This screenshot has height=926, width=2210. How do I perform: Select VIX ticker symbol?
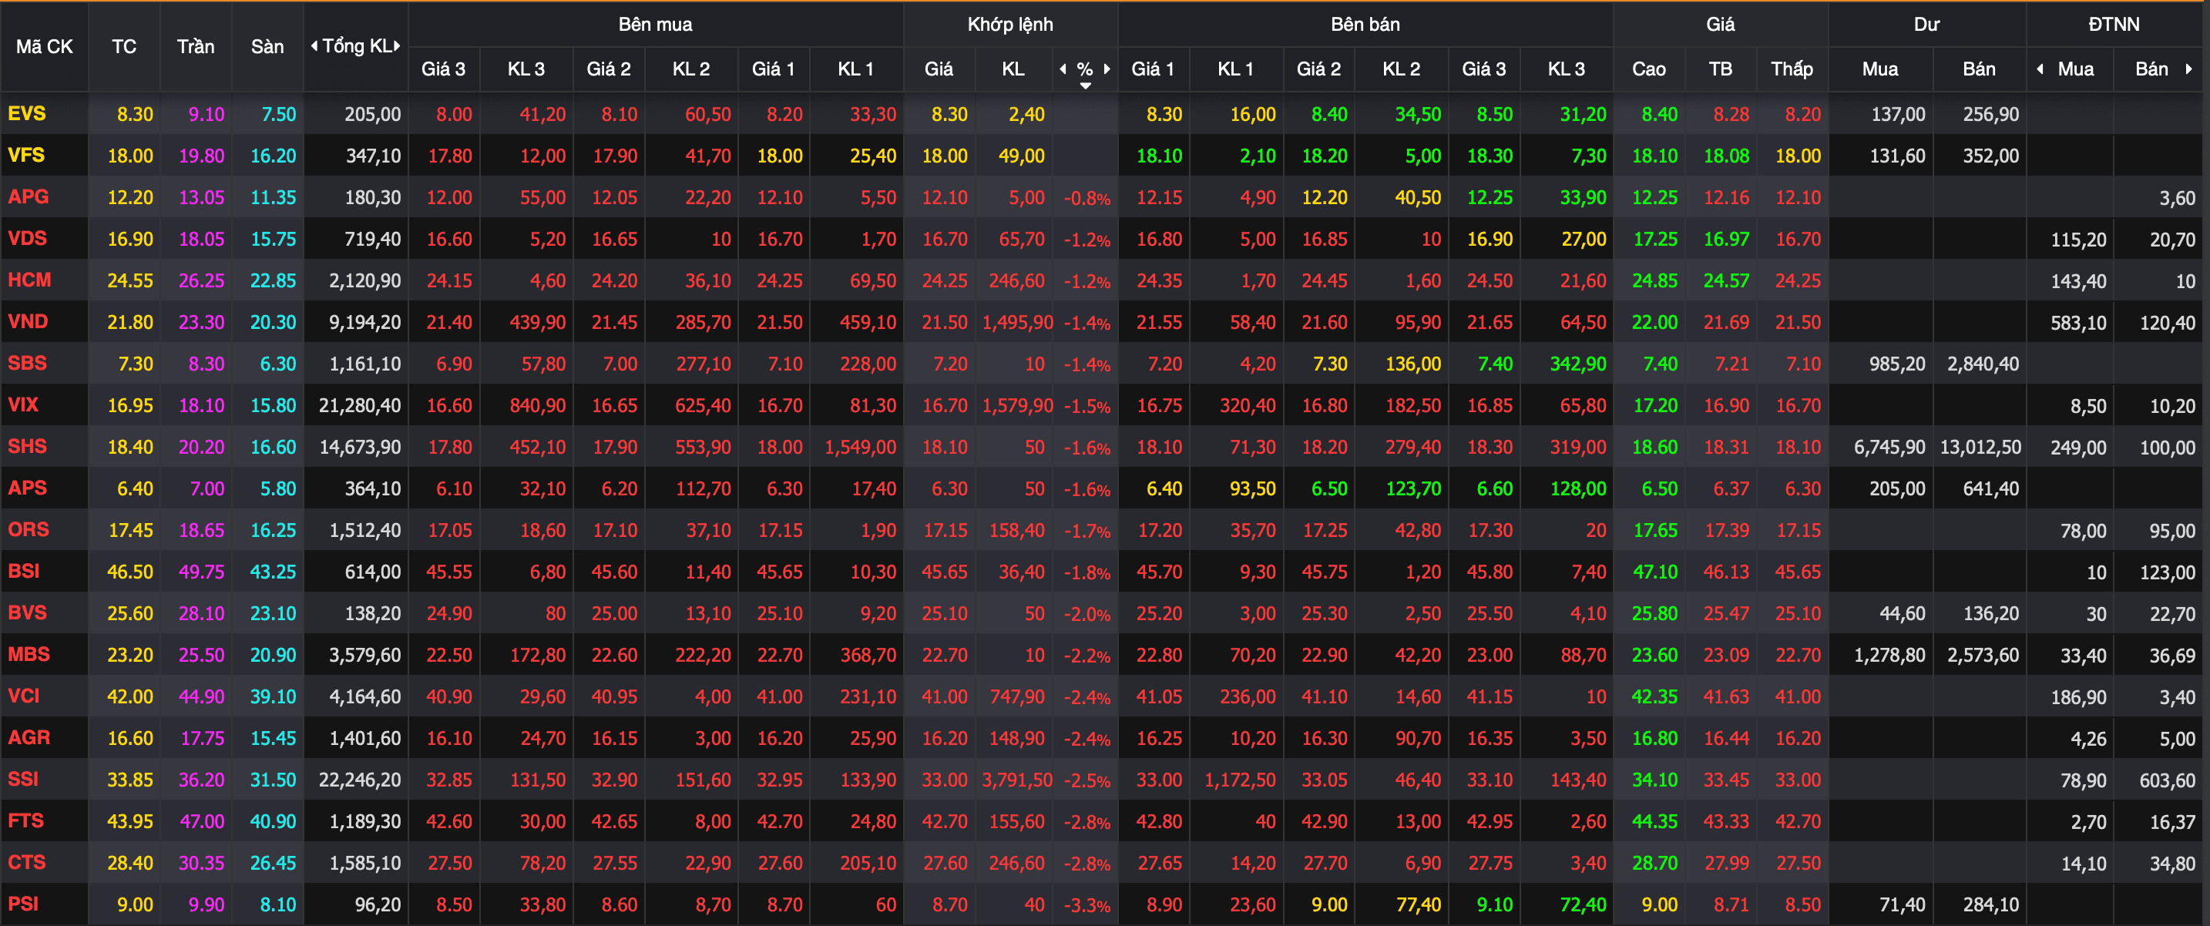[23, 404]
